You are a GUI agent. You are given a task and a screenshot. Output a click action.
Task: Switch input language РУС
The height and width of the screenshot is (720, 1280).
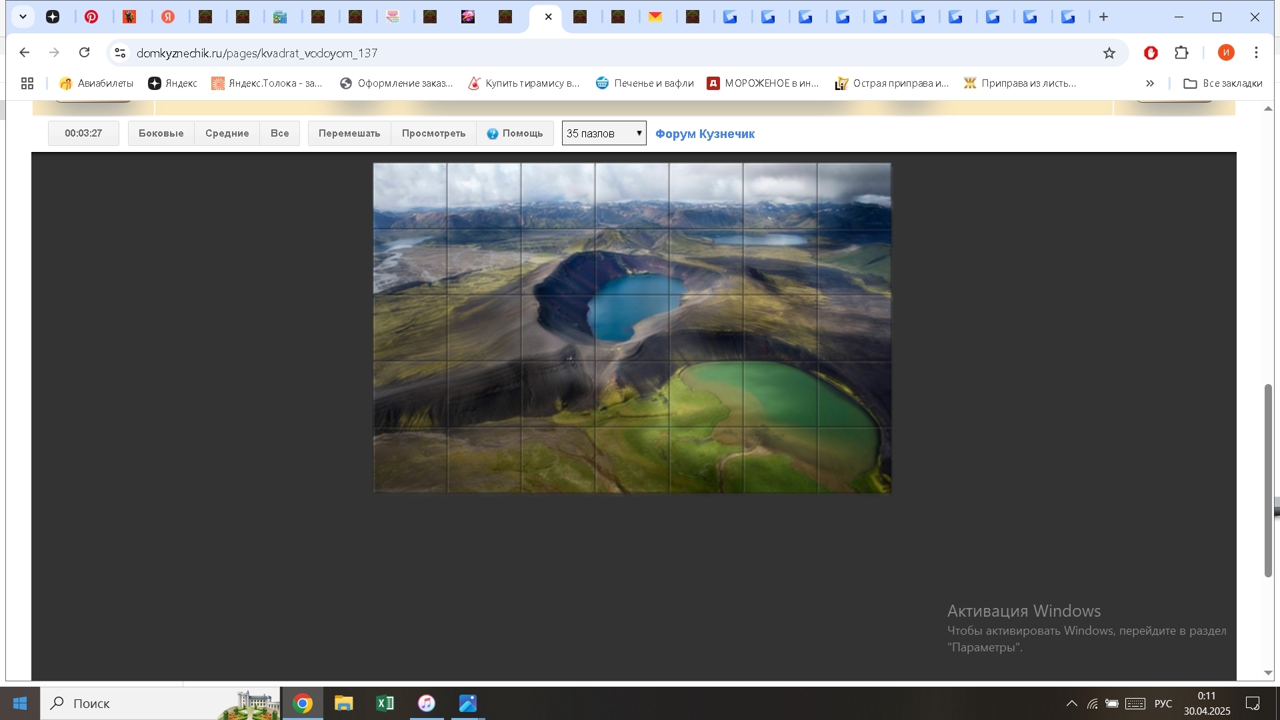pyautogui.click(x=1163, y=703)
